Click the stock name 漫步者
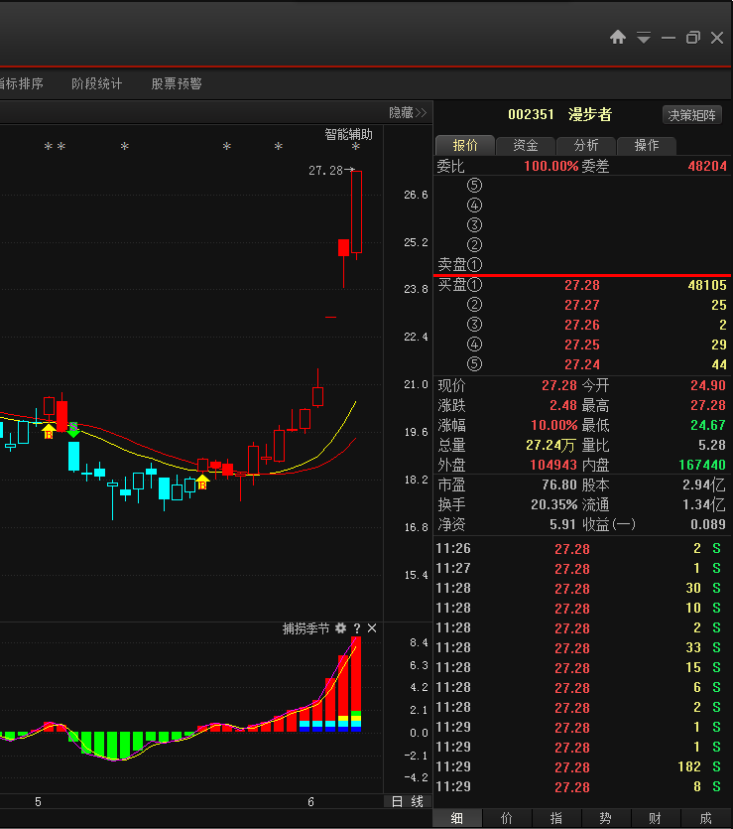 click(x=590, y=114)
